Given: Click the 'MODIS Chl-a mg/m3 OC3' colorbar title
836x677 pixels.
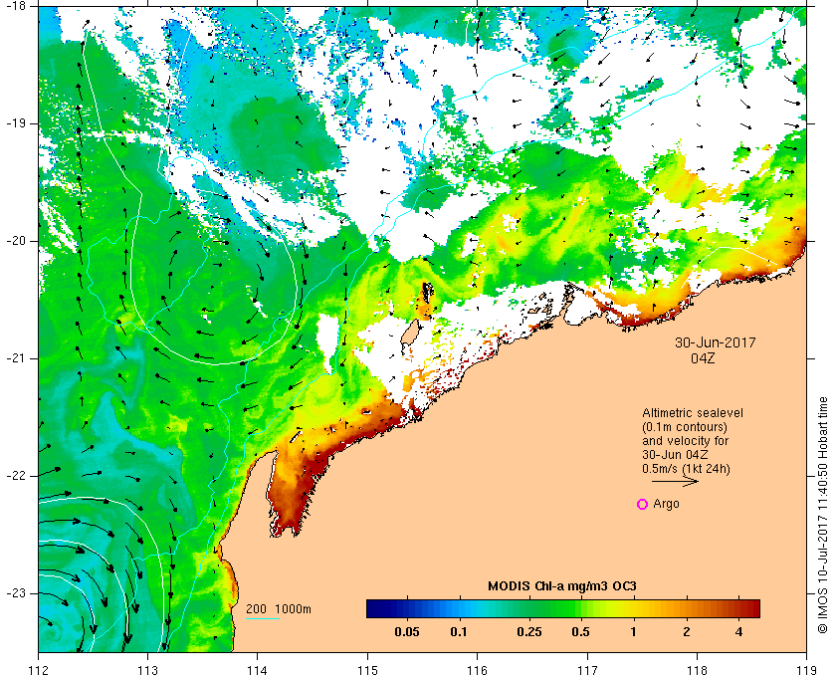Looking at the screenshot, I should [x=562, y=586].
